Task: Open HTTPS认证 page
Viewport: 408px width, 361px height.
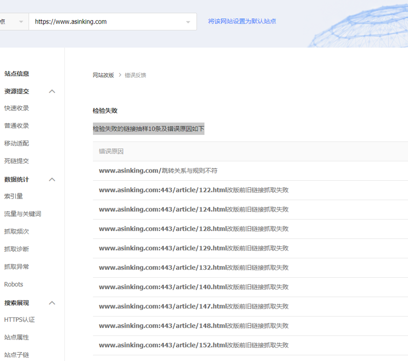Action: (19, 320)
